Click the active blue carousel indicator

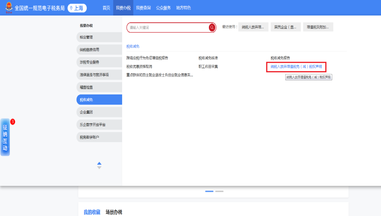click(x=209, y=191)
